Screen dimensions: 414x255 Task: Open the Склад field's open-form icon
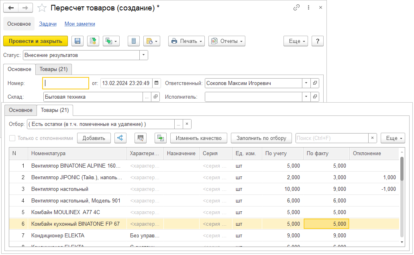[x=156, y=97]
